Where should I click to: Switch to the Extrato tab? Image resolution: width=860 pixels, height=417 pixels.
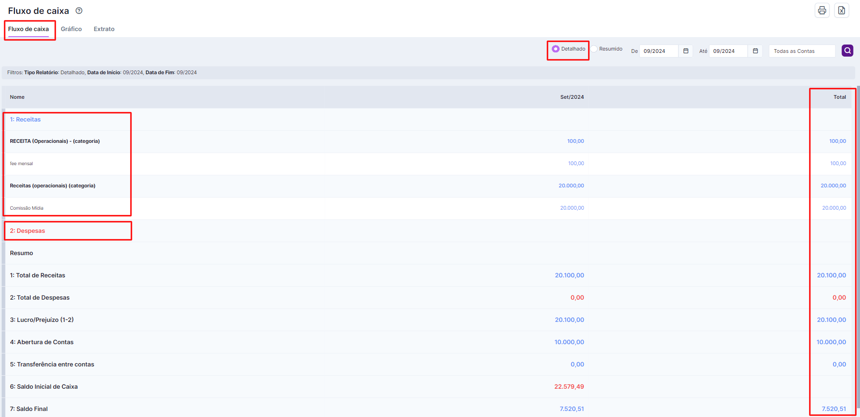(x=104, y=29)
